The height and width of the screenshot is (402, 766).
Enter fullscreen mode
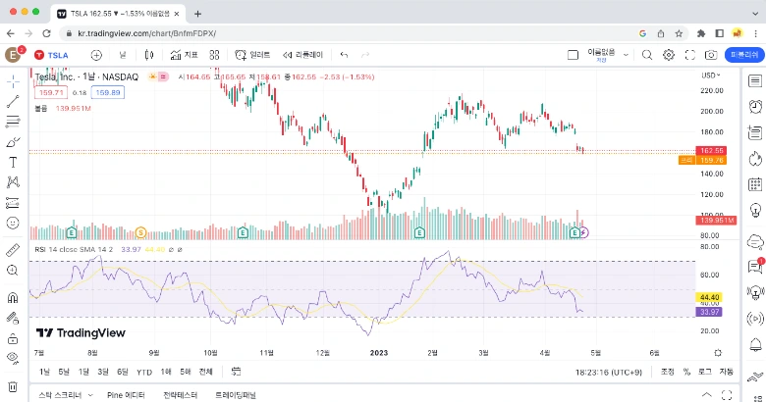[x=689, y=55]
